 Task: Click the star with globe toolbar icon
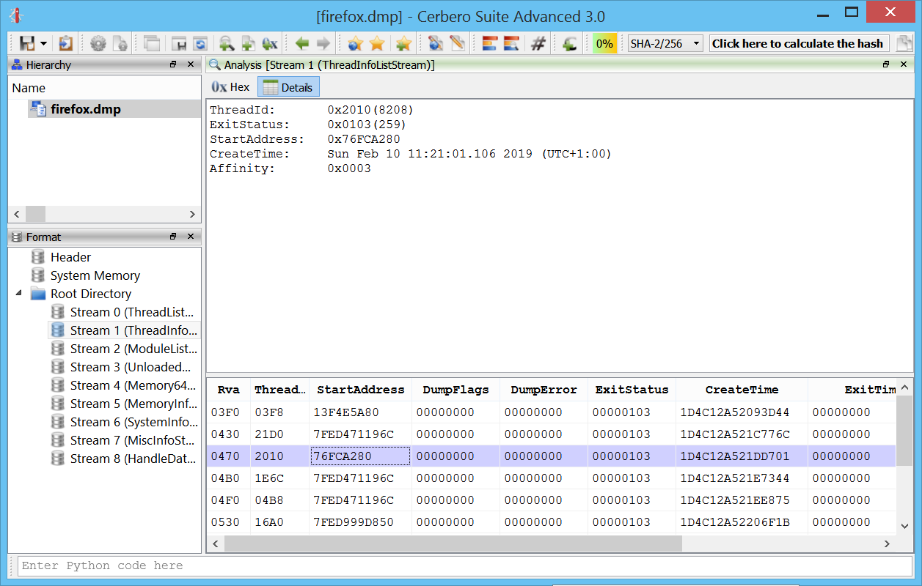[x=356, y=43]
